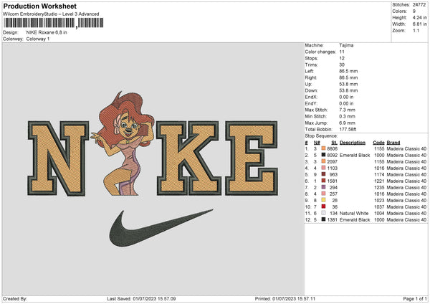Click thread code 1221 in stop row 6
This screenshot has width=430, height=304.
[x=379, y=181]
